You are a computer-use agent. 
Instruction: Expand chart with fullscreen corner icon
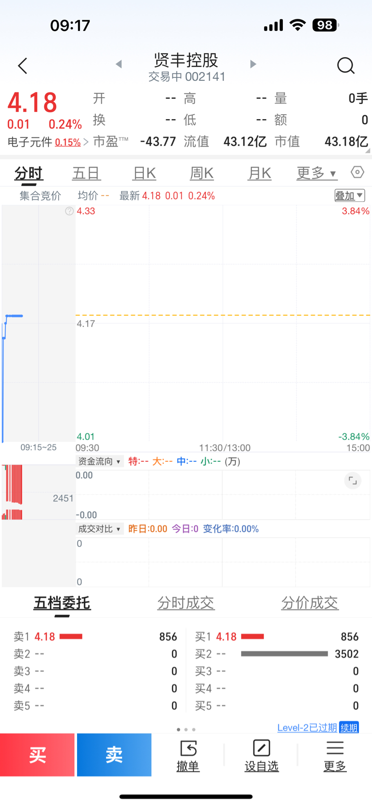pos(353,481)
